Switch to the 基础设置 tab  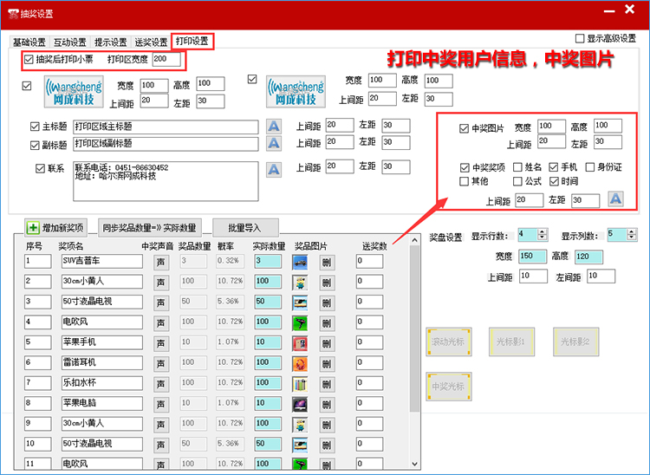(x=29, y=42)
